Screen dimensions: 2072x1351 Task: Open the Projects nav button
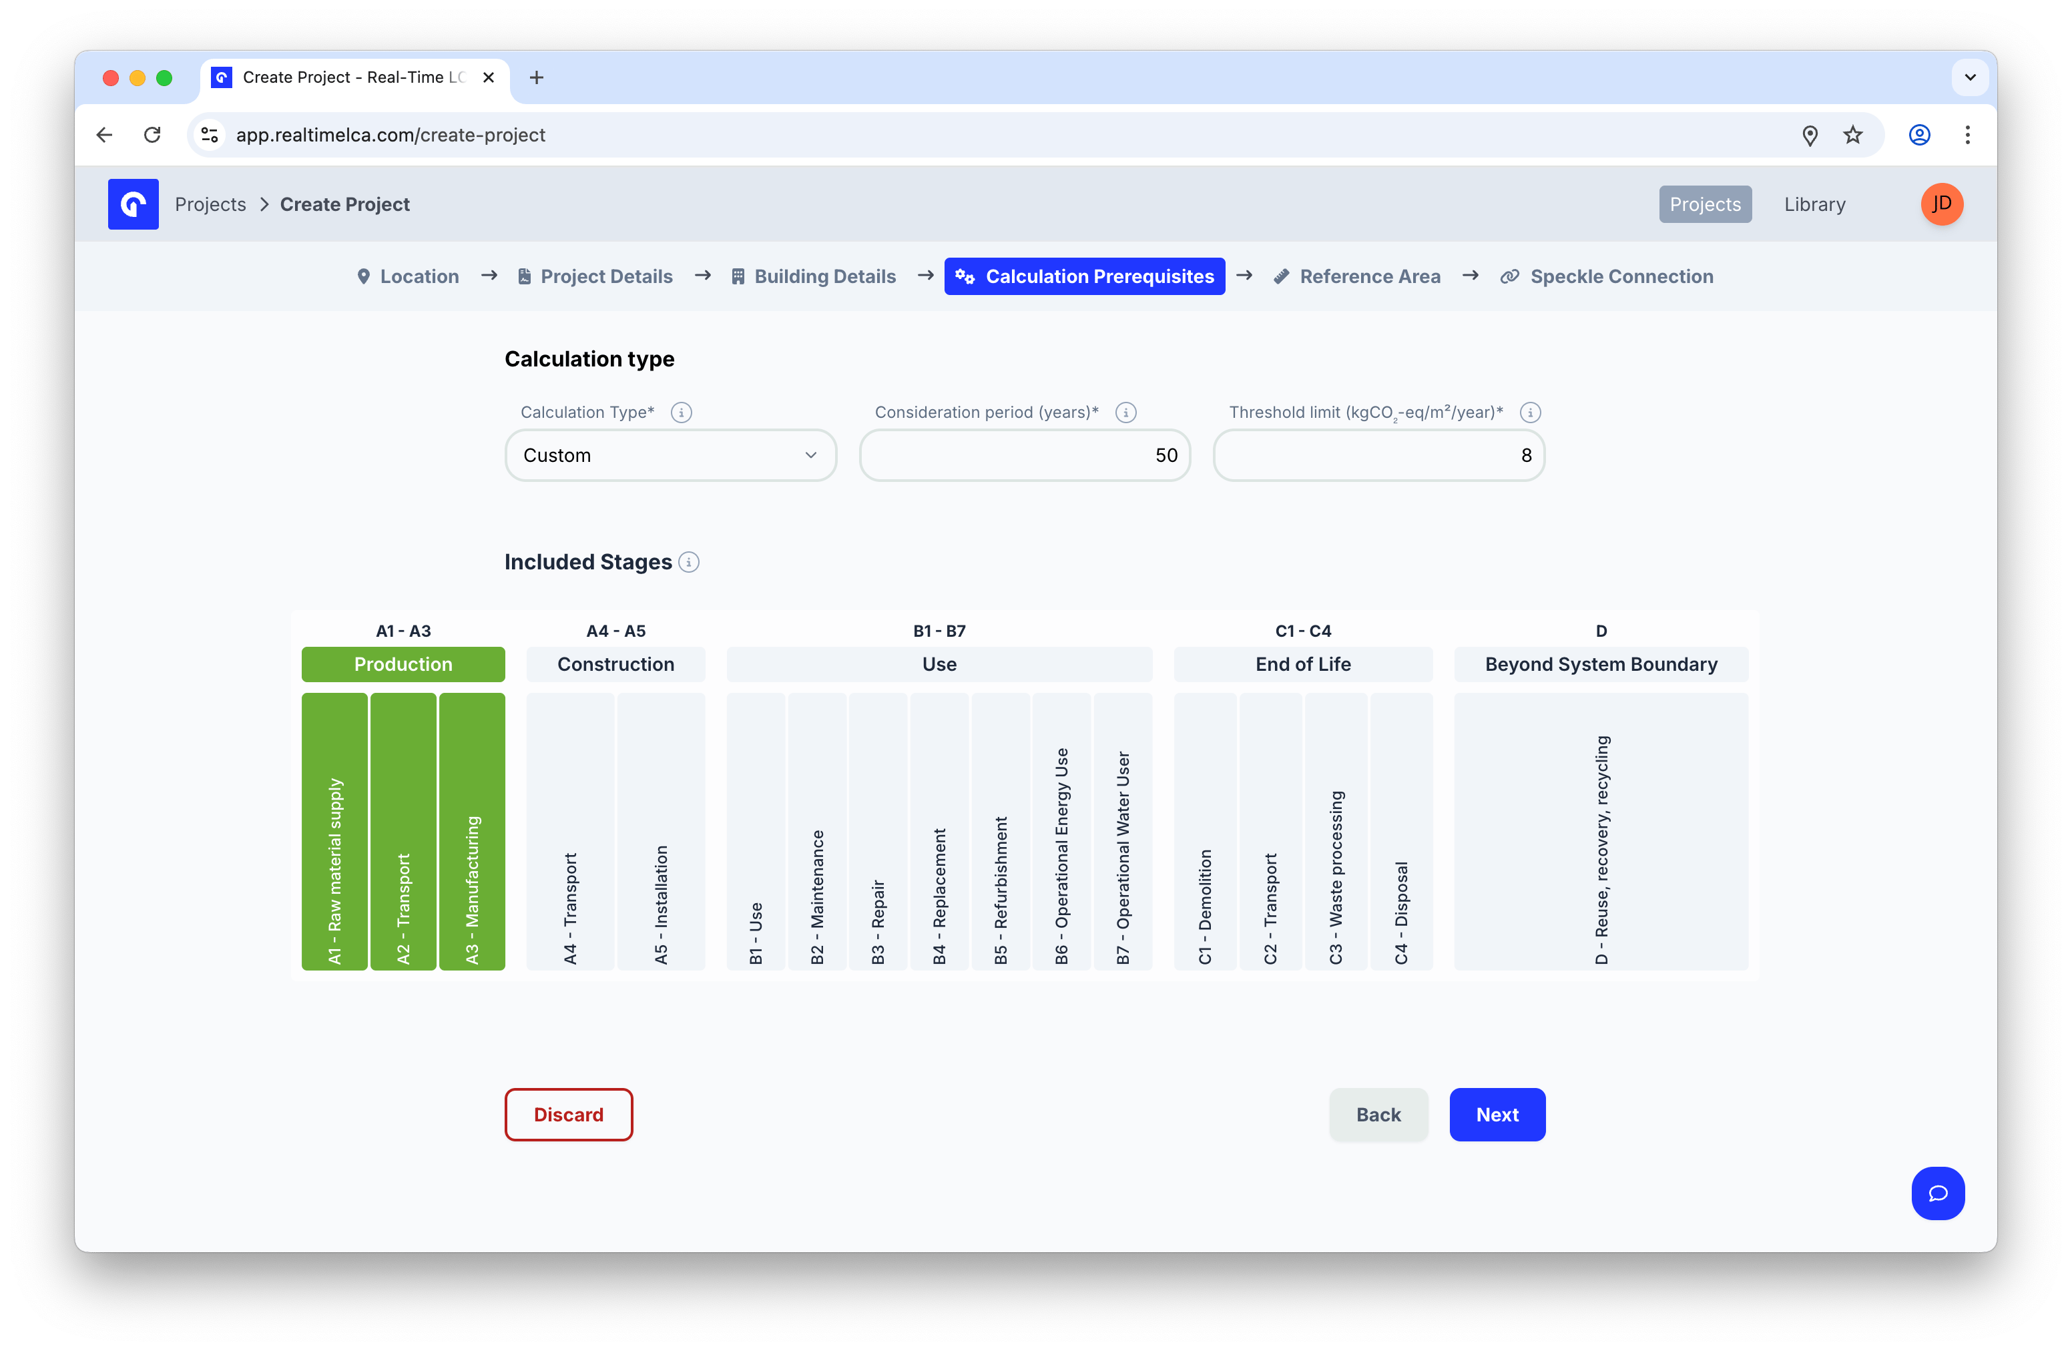tap(1705, 204)
